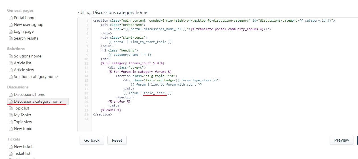Select Solutions home in the sidebar
358x159 pixels.
pos(28,56)
